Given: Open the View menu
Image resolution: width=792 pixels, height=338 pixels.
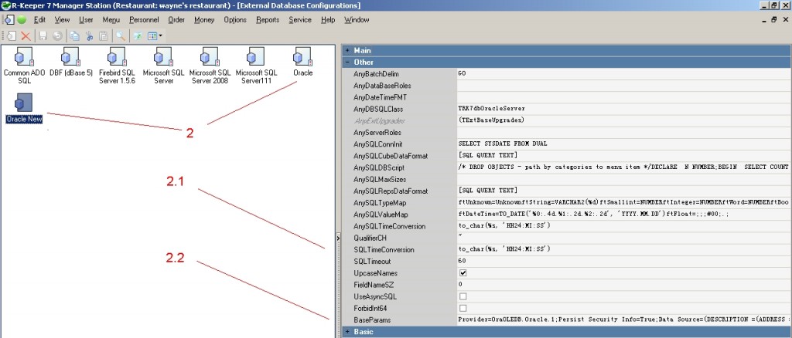Looking at the screenshot, I should (x=62, y=19).
